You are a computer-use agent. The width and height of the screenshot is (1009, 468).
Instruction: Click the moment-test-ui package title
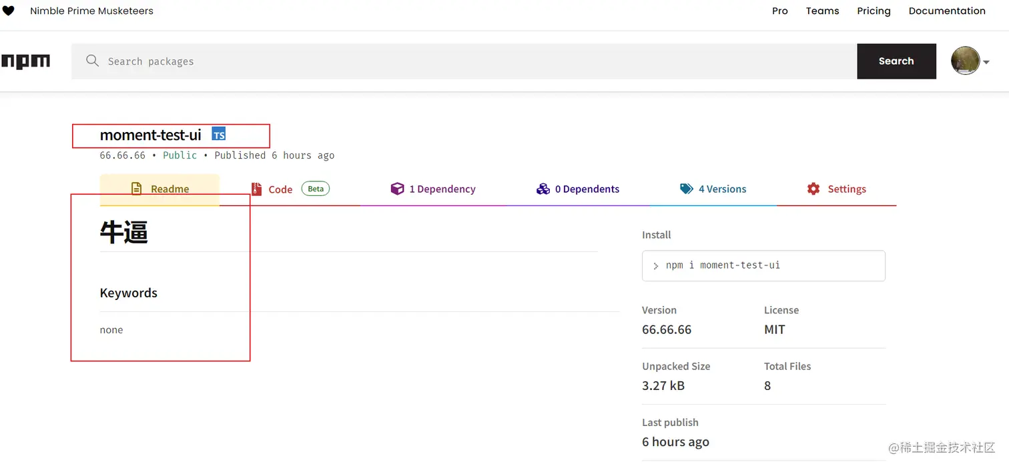[x=151, y=135]
